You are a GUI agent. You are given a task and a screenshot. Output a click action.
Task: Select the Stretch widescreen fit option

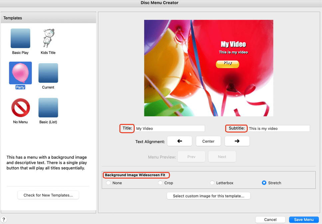pos(264,183)
